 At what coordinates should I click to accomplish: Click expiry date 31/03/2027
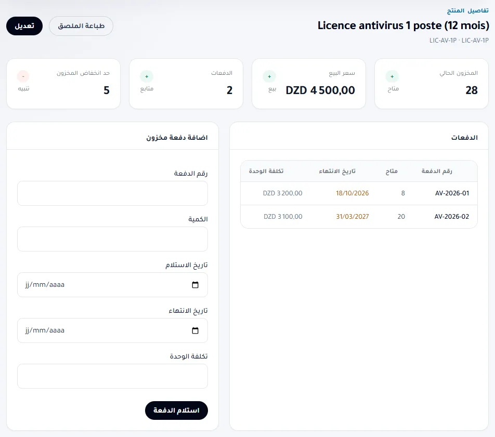click(x=353, y=217)
